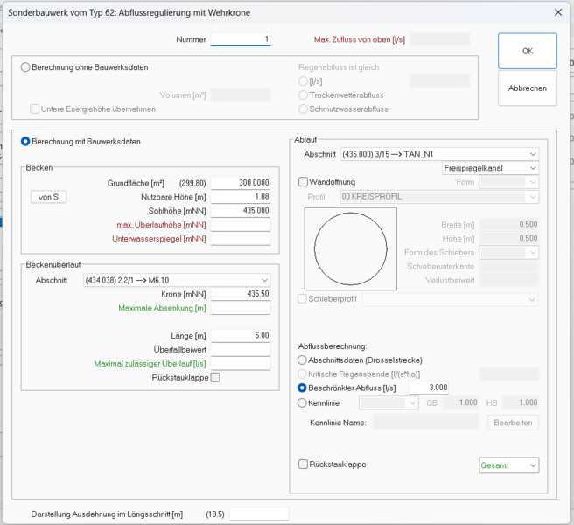The image size is (574, 525).
Task: Toggle the Schieberprofil checkbox
Action: coord(302,299)
